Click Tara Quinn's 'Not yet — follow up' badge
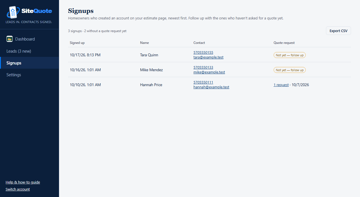This screenshot has width=360, height=197. coord(290,55)
